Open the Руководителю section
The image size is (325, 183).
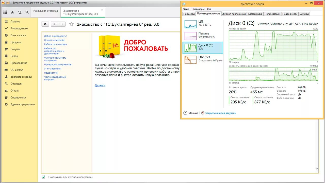pos(19,28)
